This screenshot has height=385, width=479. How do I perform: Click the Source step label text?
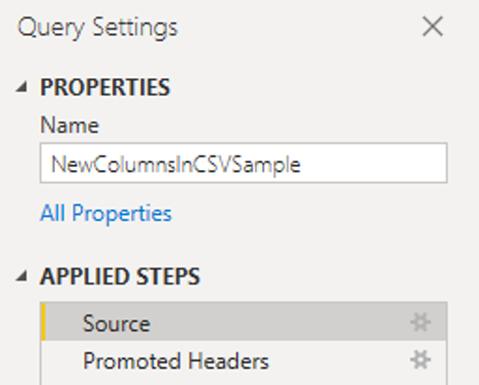116,323
